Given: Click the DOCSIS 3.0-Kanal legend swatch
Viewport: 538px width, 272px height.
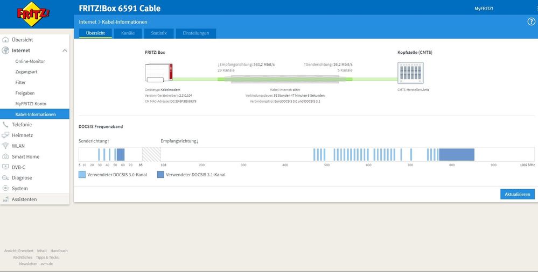Looking at the screenshot, I should [82, 175].
